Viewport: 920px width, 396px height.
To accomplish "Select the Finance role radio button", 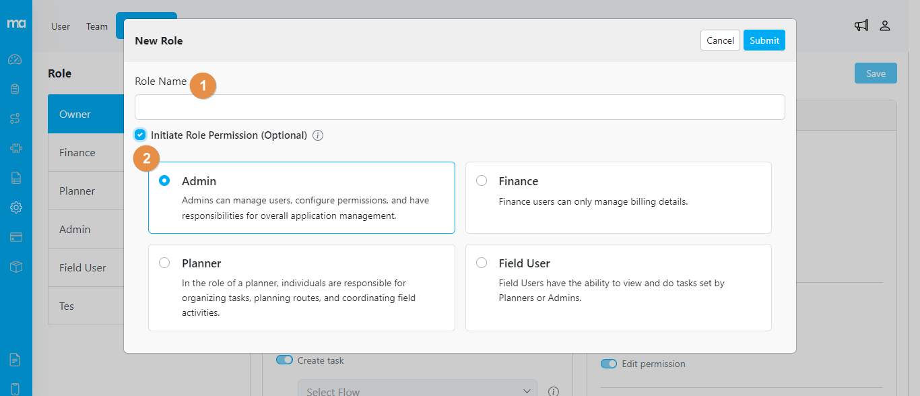I will pyautogui.click(x=482, y=180).
